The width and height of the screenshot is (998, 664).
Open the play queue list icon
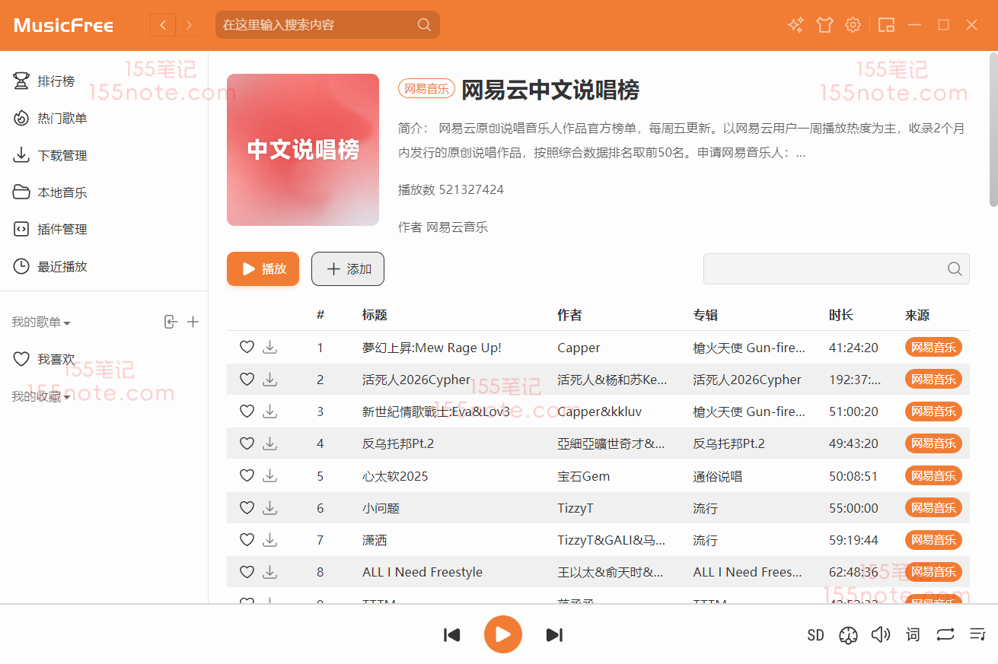click(x=977, y=634)
